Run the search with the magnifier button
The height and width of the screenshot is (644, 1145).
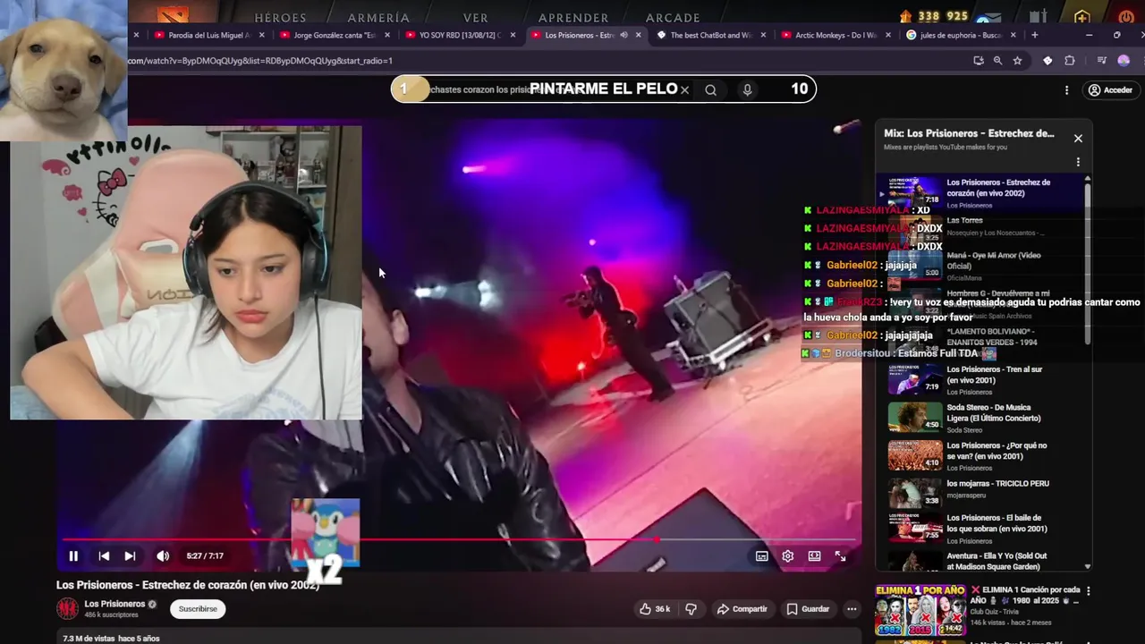(710, 89)
